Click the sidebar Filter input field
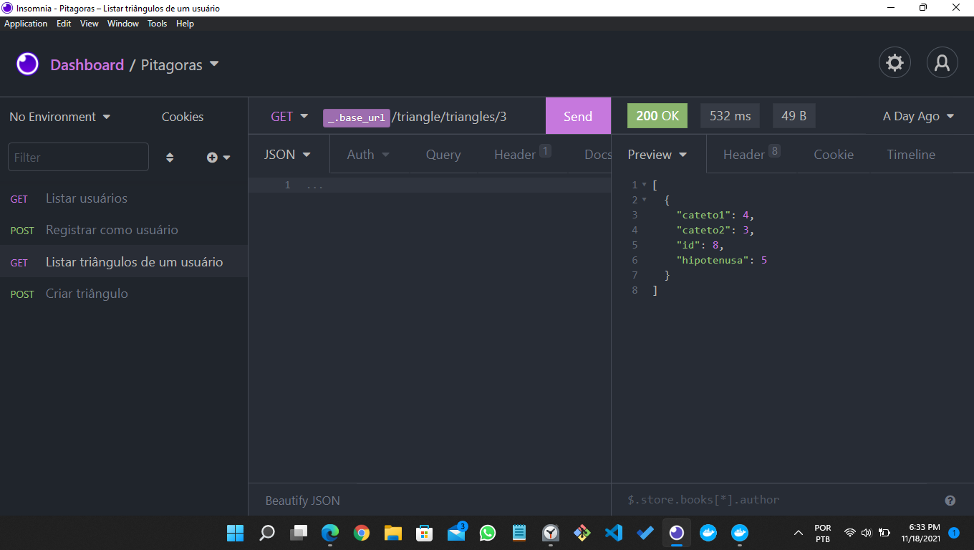The width and height of the screenshot is (974, 550). (x=78, y=156)
